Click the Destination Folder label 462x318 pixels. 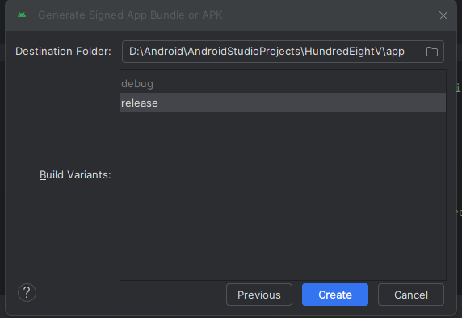point(63,52)
